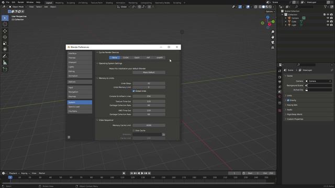Screen dimensions: 335x188
Task: Toggle Collection visibility eye icon
Action: coord(328,15)
